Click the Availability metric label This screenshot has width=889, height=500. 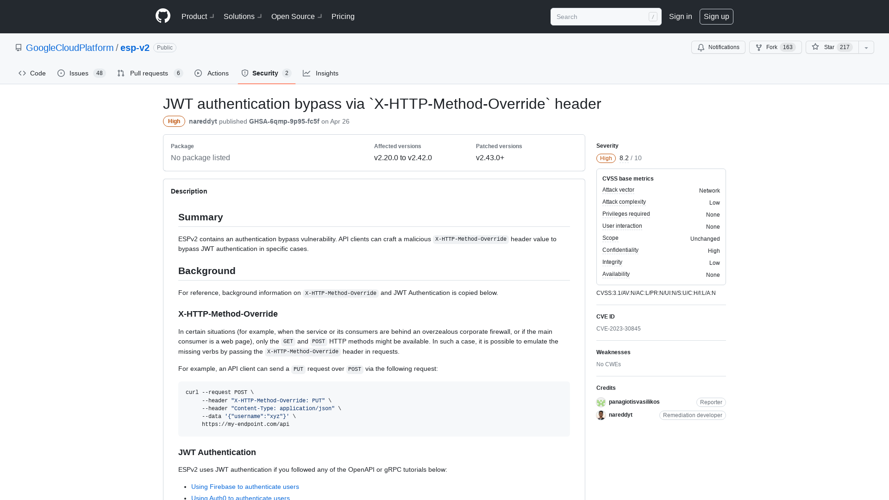pyautogui.click(x=616, y=274)
